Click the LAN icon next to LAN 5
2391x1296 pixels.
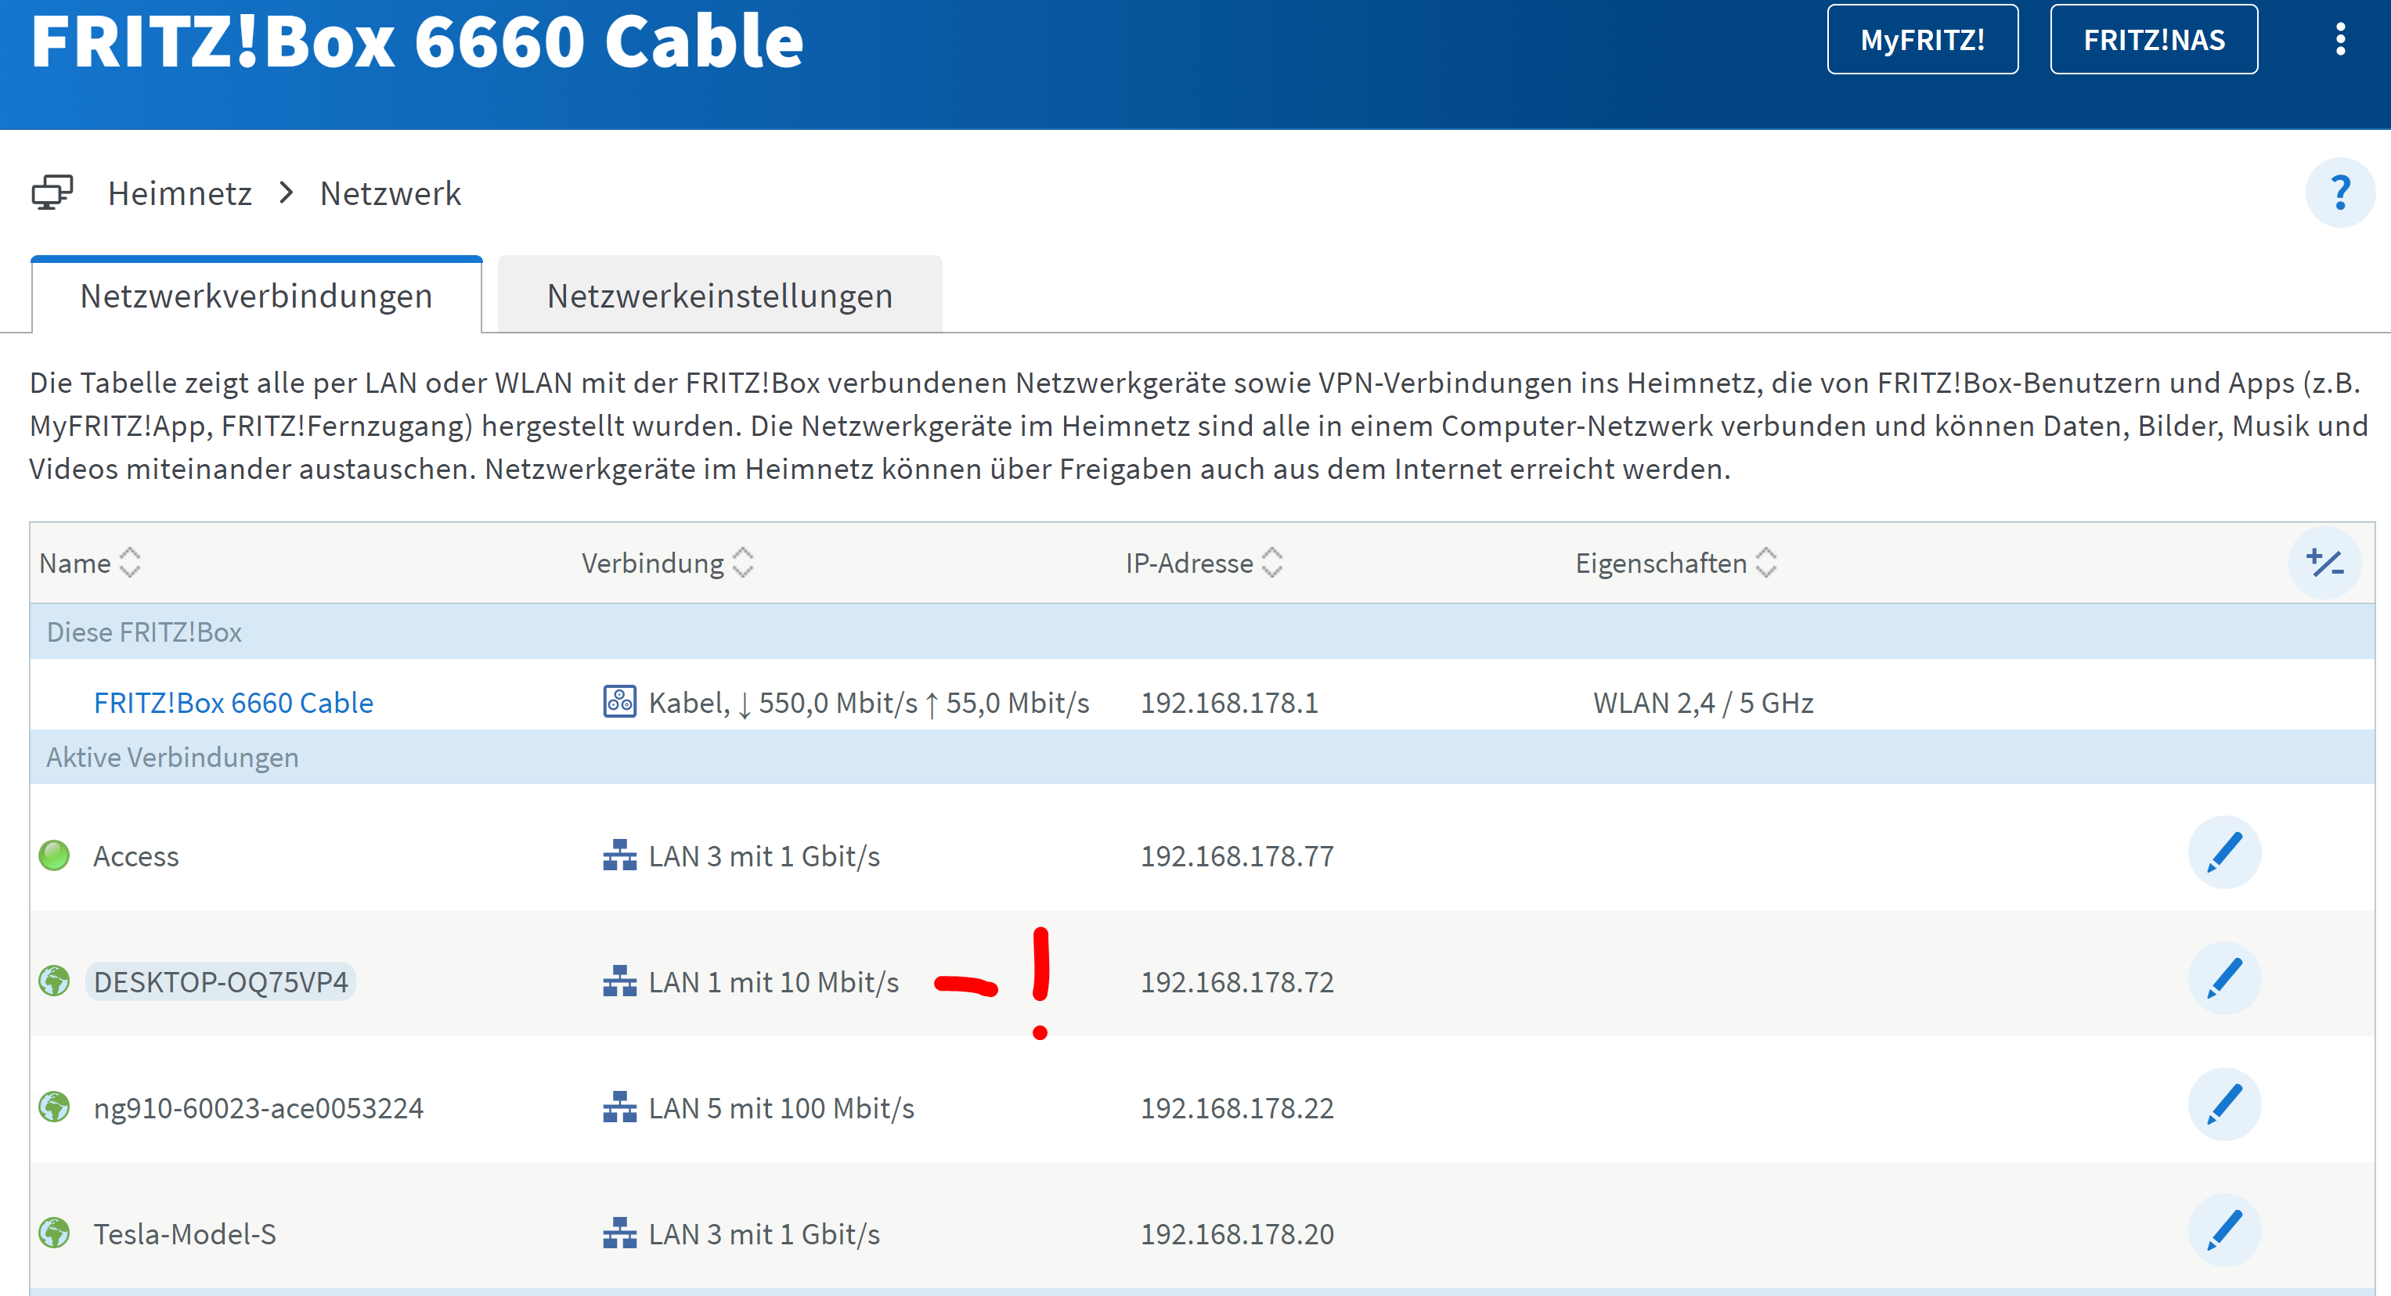tap(619, 1107)
